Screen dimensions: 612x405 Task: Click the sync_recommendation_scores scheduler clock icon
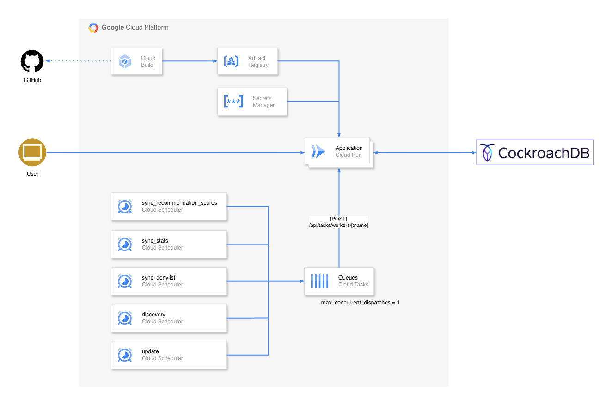(x=125, y=206)
